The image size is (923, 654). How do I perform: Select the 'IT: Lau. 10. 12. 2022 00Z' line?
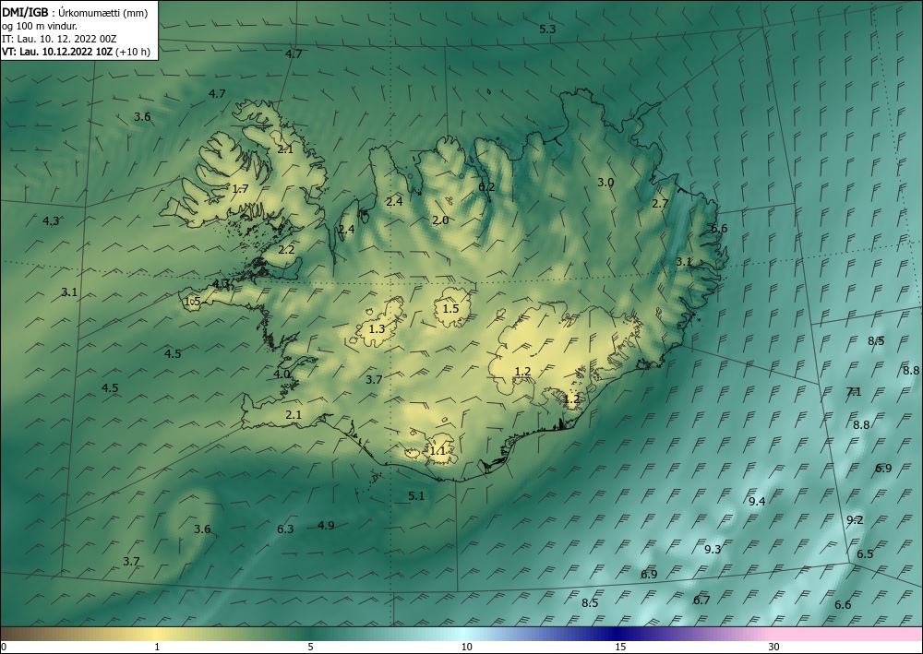point(59,39)
